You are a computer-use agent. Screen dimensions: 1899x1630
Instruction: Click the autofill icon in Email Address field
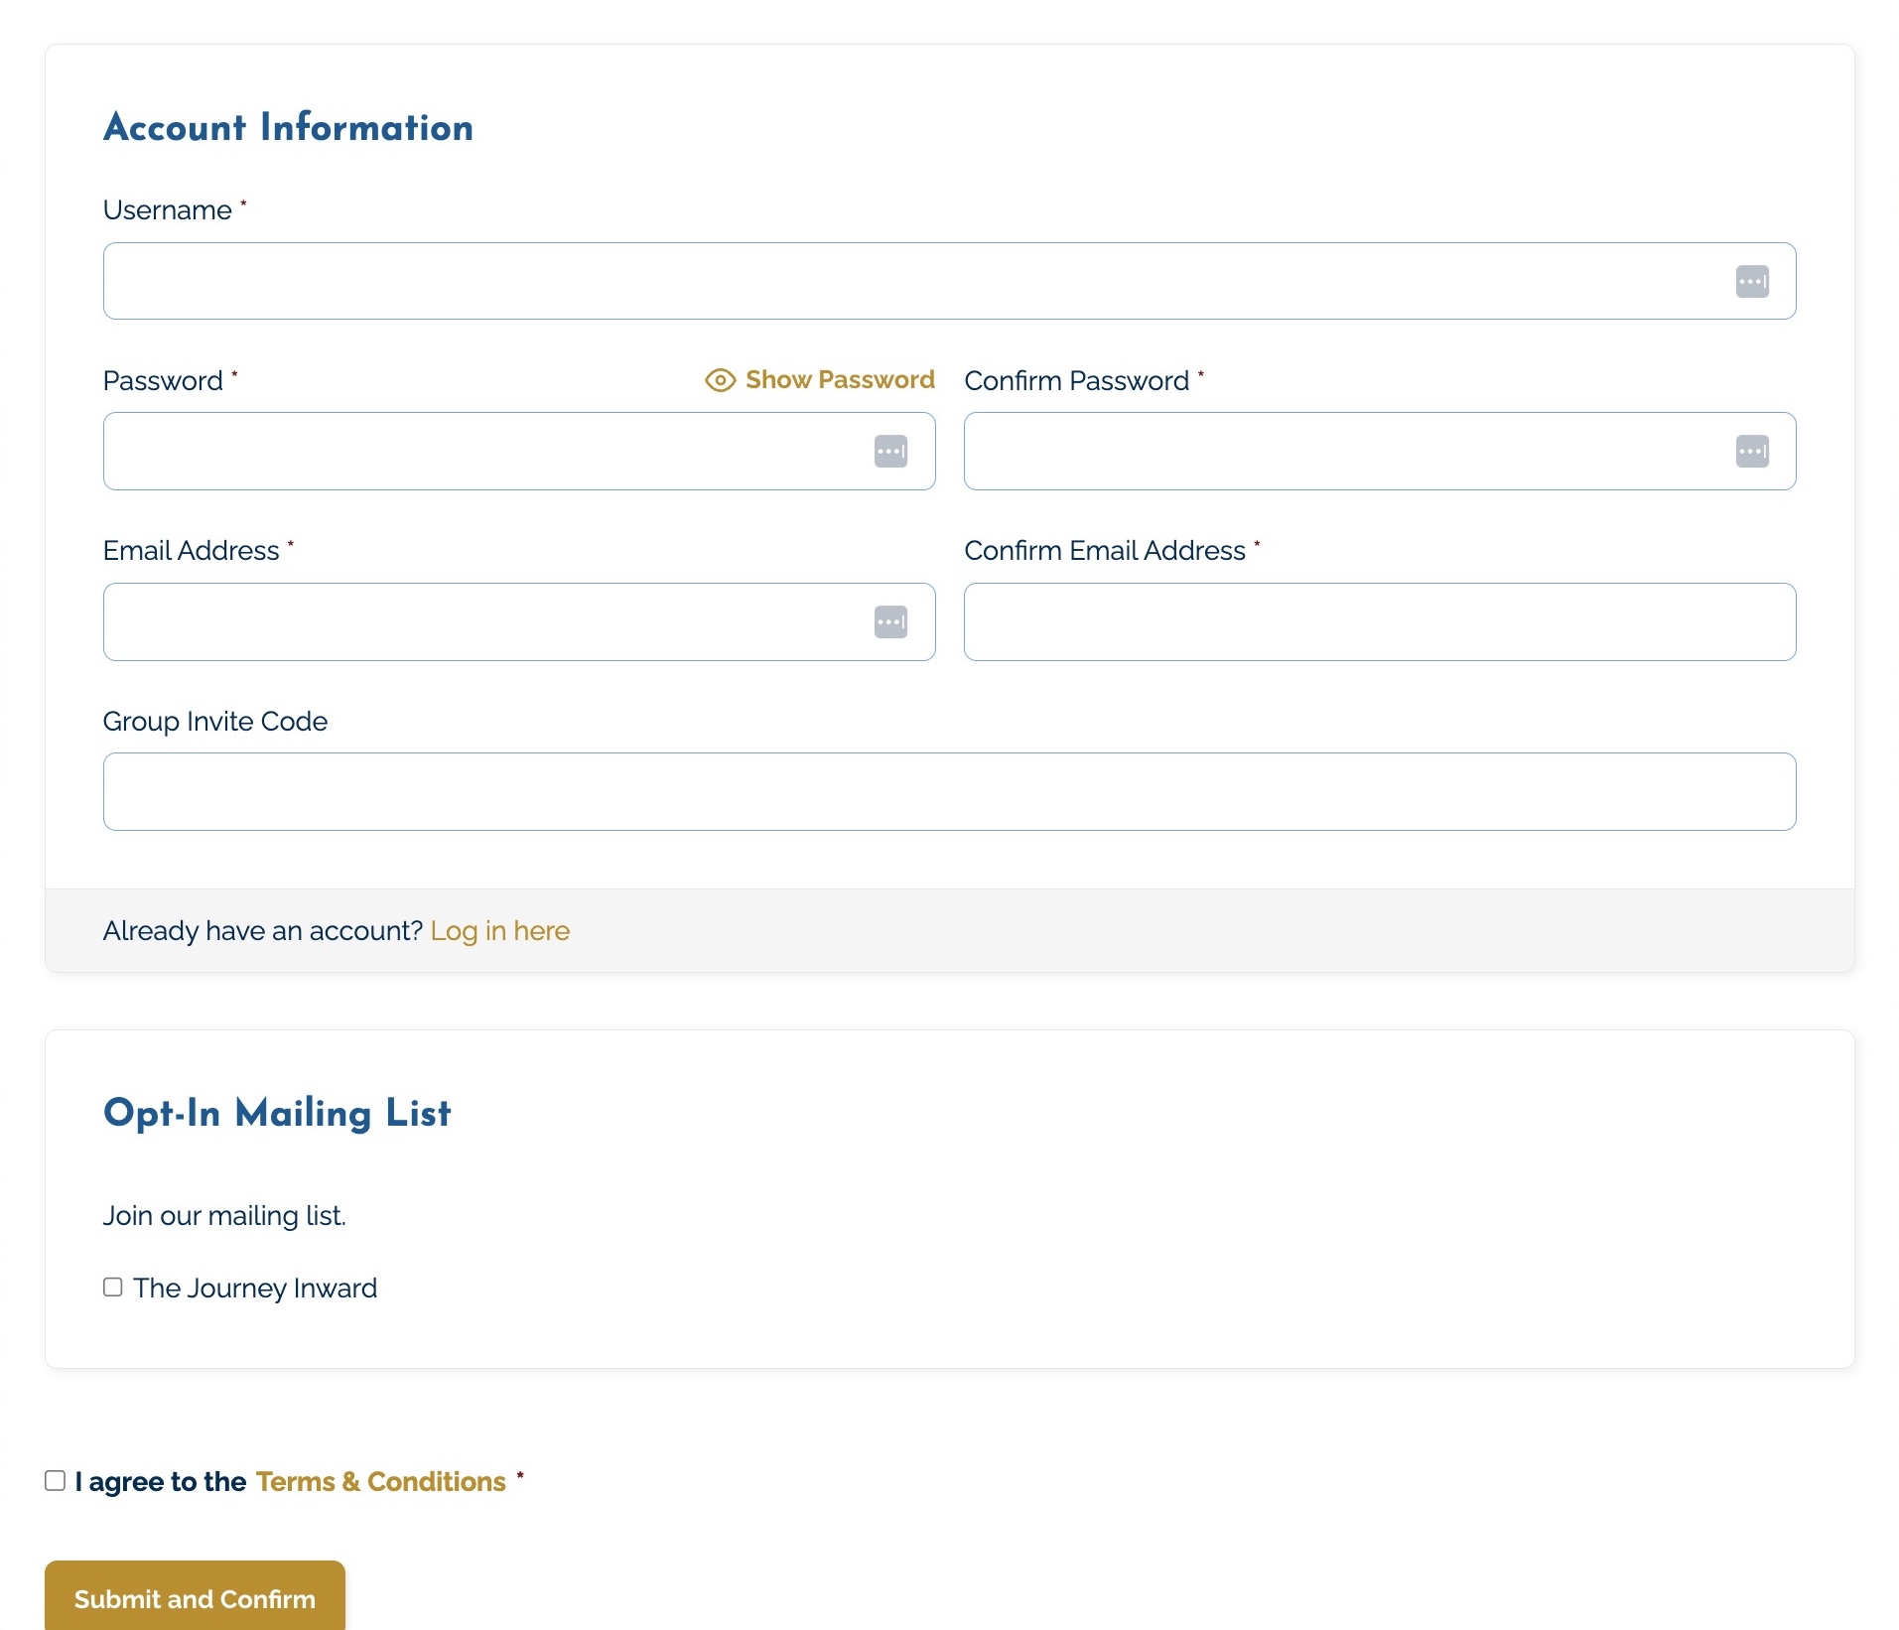[x=890, y=621]
